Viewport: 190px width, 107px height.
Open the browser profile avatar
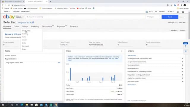point(185,5)
